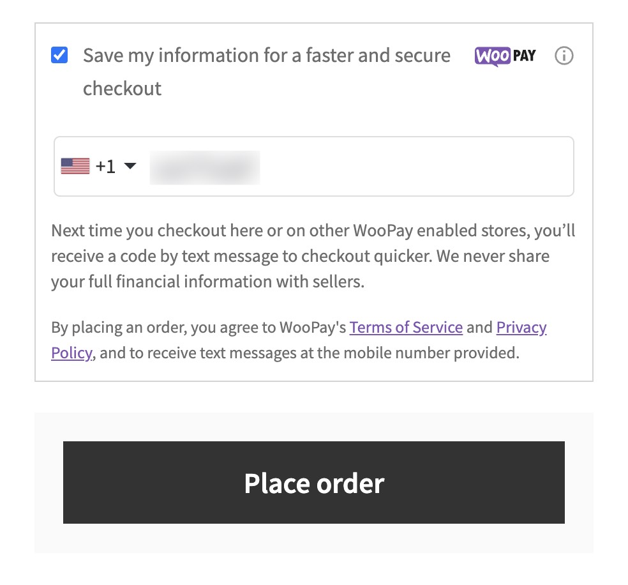Click the '+1' country code label

coord(106,165)
